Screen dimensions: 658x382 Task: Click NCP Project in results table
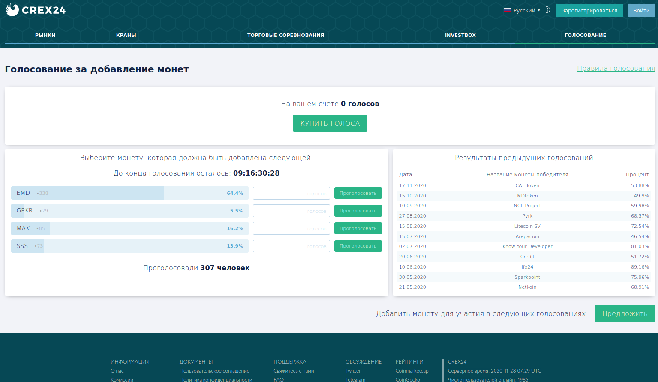[527, 206]
